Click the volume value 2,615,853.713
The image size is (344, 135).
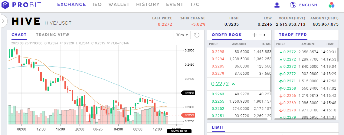(x=290, y=24)
